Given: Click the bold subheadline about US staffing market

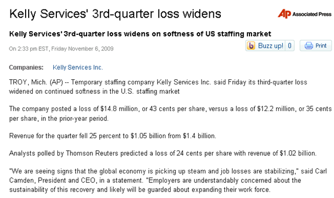Looking at the screenshot, I should 140,34.
